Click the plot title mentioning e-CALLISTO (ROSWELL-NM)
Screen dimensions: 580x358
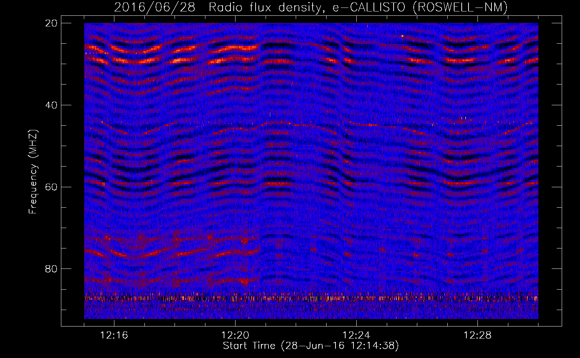pyautogui.click(x=311, y=7)
